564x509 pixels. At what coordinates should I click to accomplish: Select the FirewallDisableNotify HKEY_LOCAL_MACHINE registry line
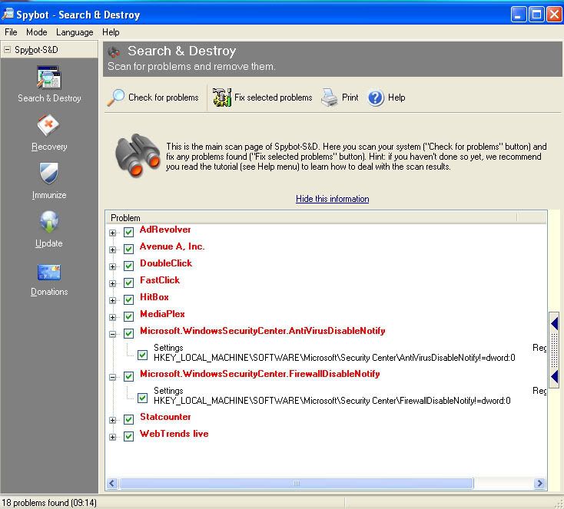click(332, 401)
